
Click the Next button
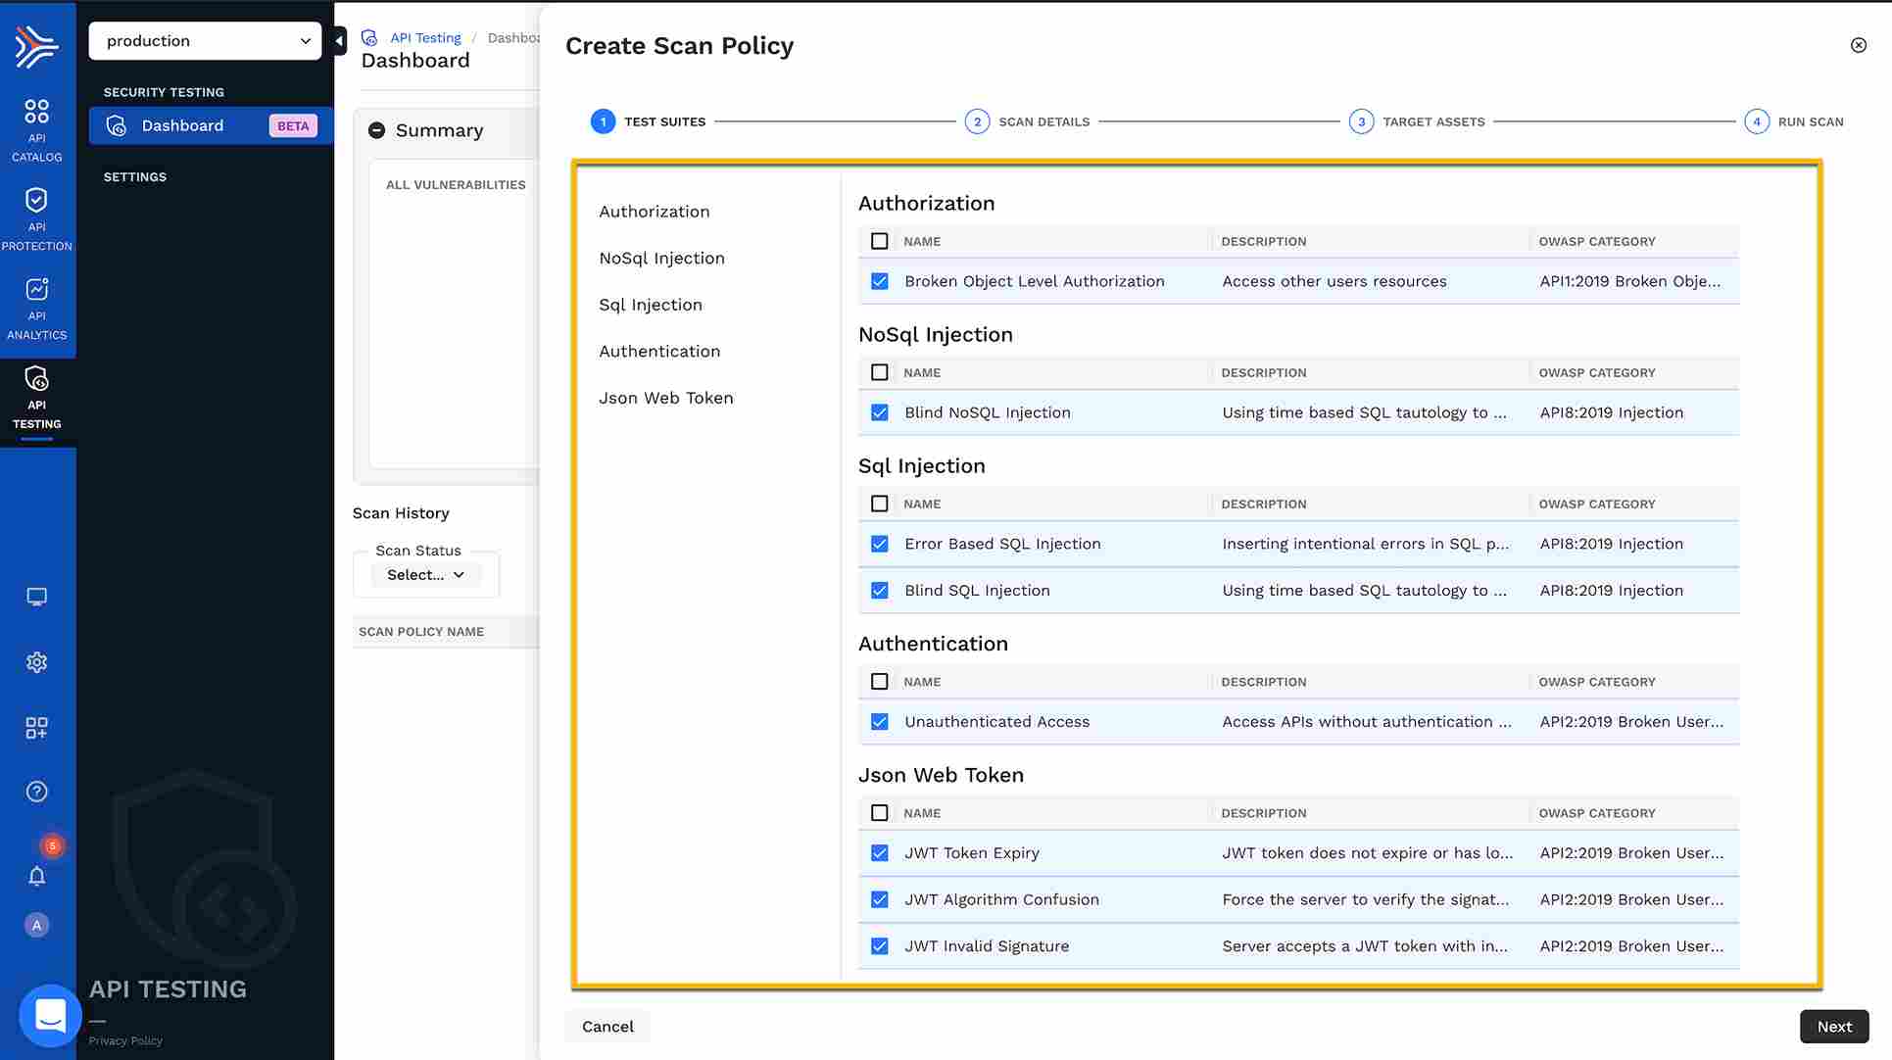1833,1026
